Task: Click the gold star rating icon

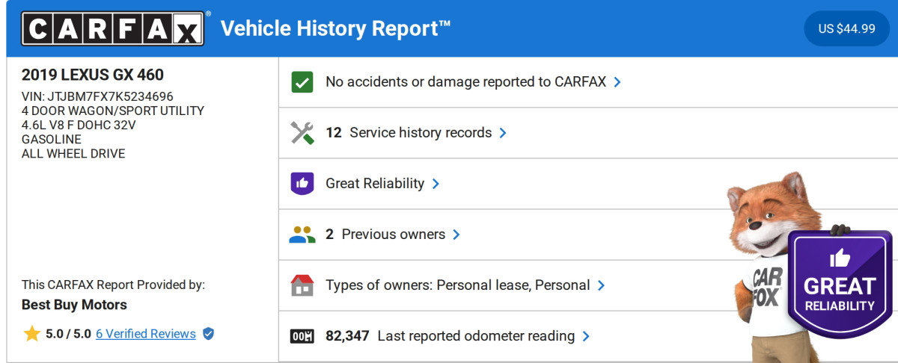Action: [x=31, y=334]
